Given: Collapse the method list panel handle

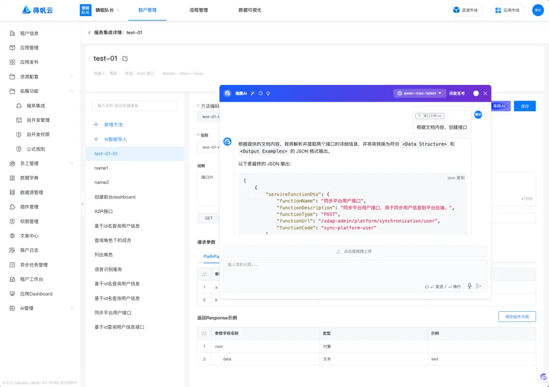Looking at the screenshot, I should pyautogui.click(x=82, y=204).
